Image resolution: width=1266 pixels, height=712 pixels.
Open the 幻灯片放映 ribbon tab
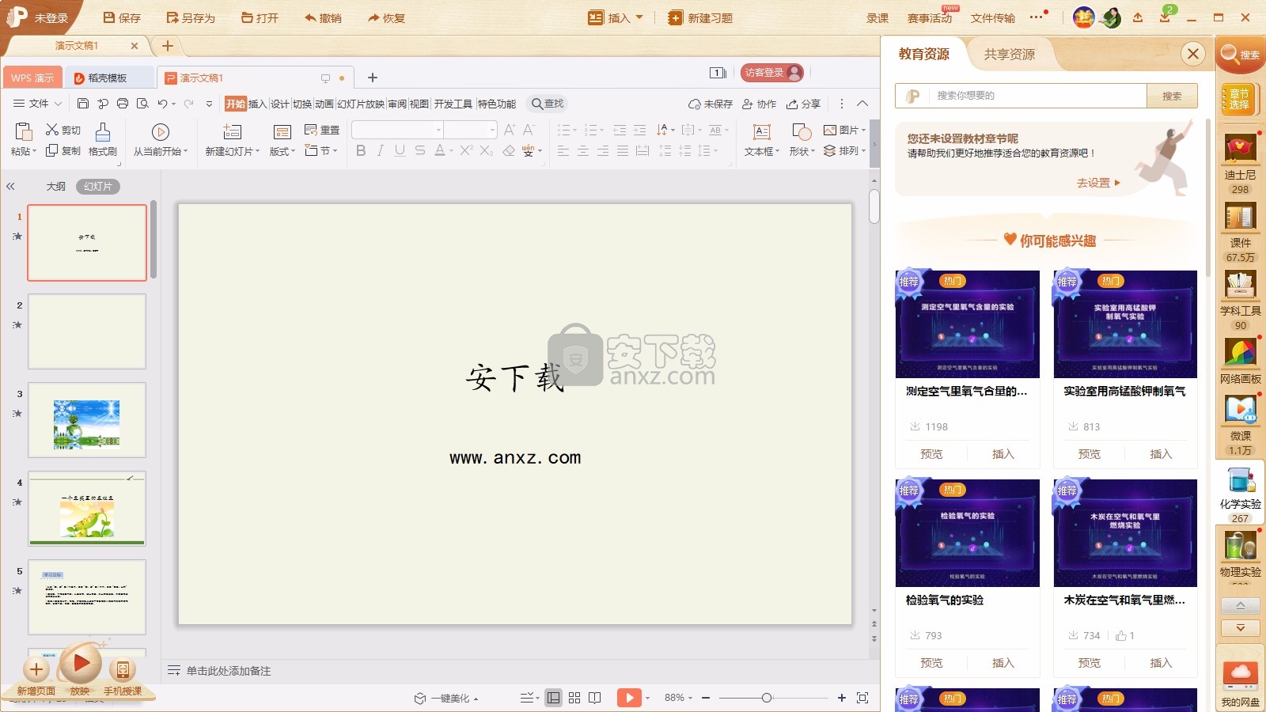point(361,104)
